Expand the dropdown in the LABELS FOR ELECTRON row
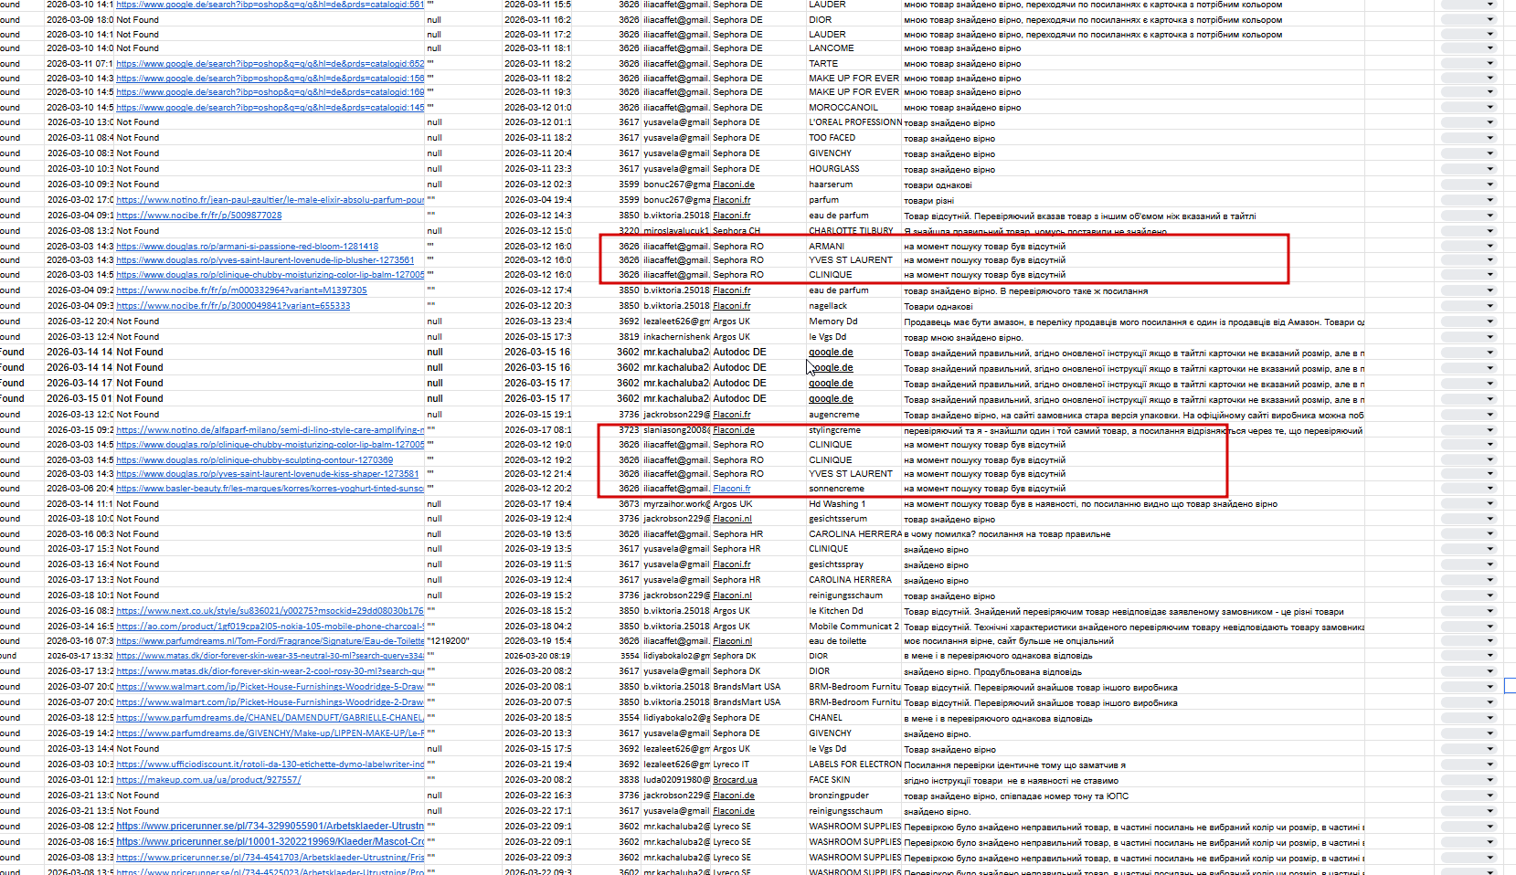This screenshot has width=1516, height=875. click(1468, 764)
